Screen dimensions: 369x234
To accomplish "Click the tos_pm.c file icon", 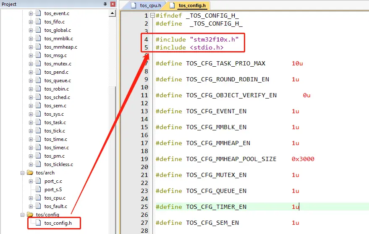I will [x=38, y=156].
